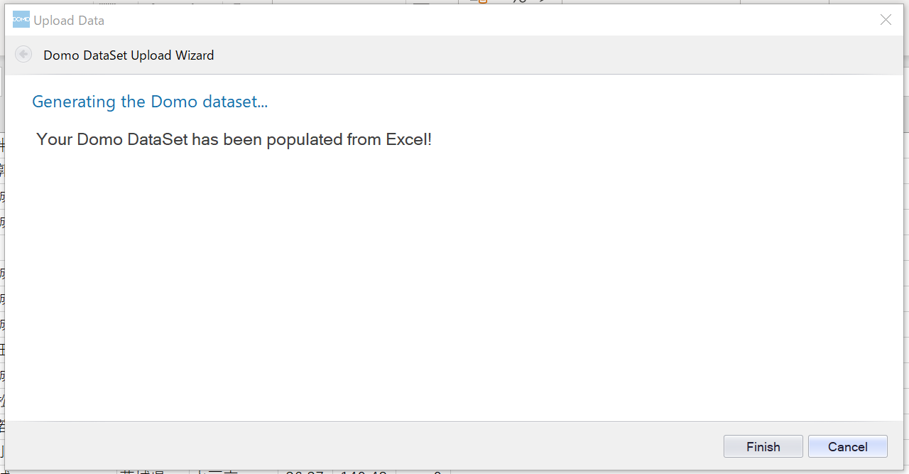Click the 'Upload Data' window title text

tap(69, 21)
